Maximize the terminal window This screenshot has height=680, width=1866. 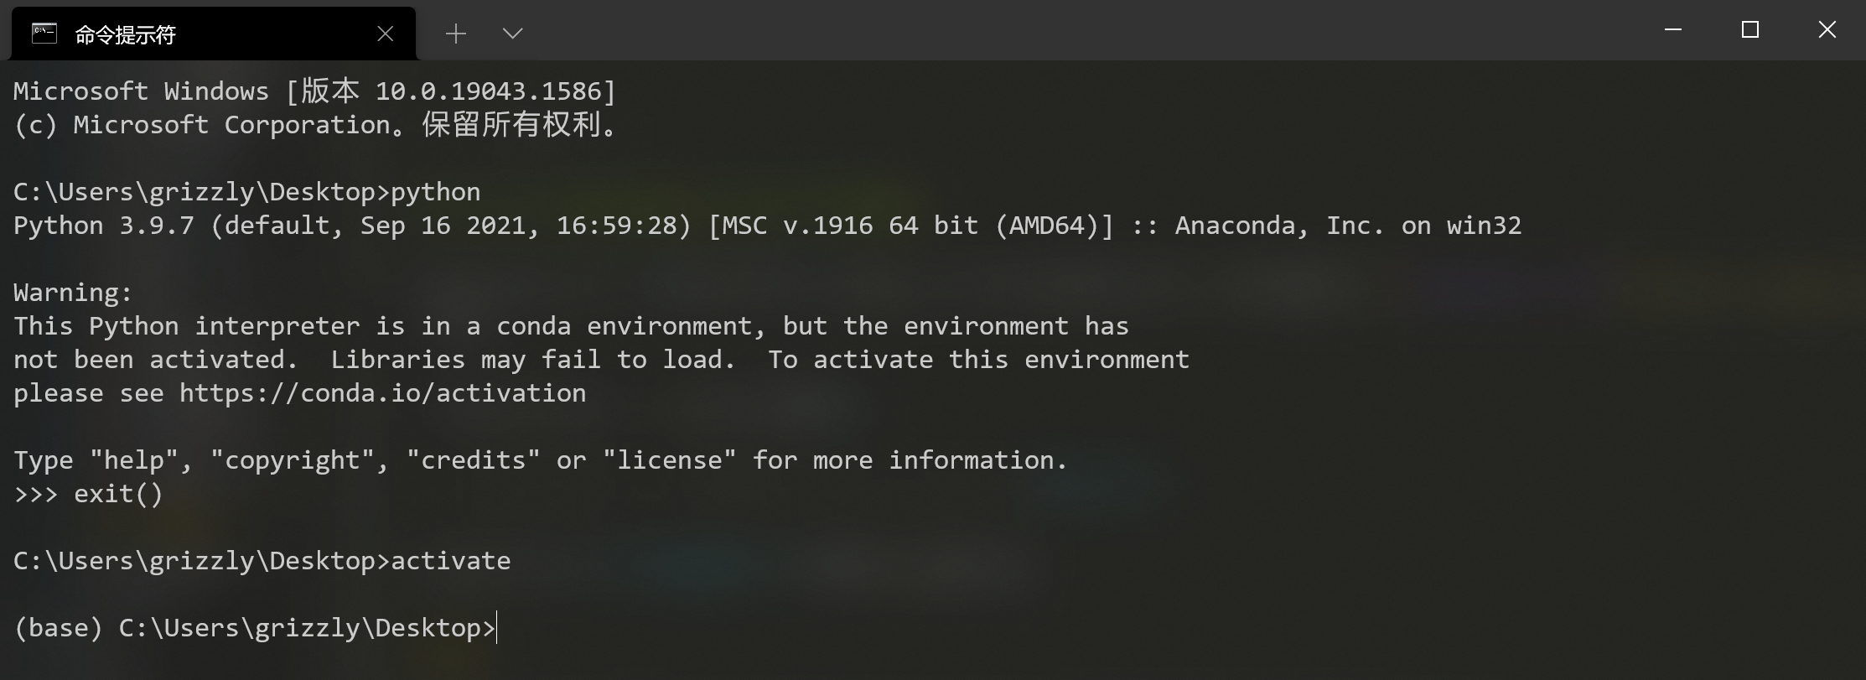coord(1750,30)
